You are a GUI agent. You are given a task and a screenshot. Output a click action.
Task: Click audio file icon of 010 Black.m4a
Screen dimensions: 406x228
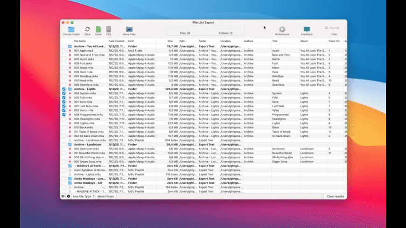70,127
